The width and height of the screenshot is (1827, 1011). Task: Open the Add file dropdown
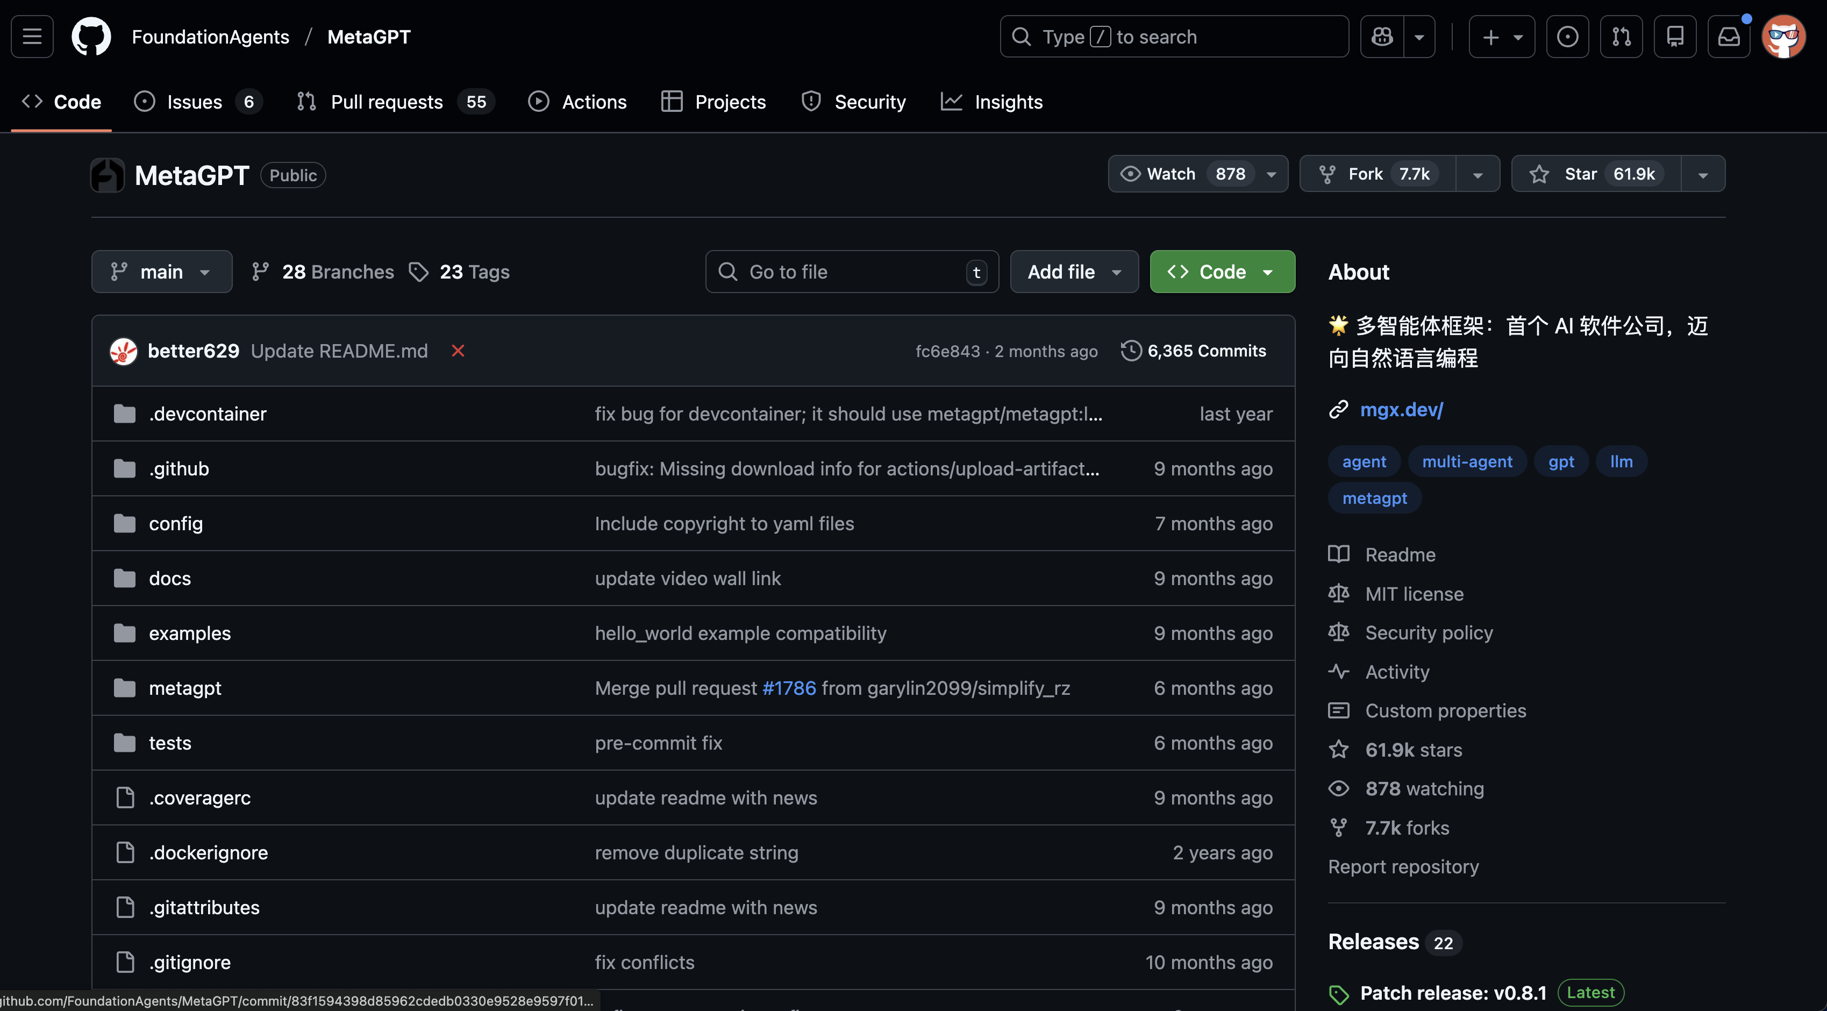coord(1073,271)
